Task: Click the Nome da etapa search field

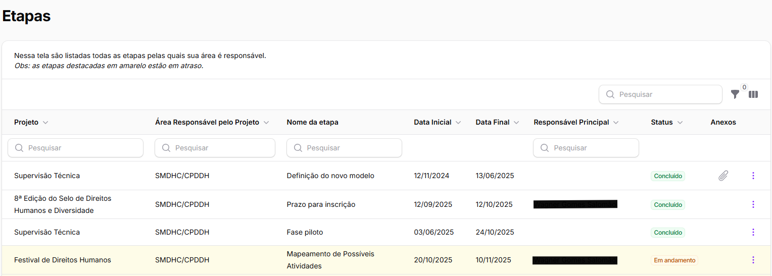Action: click(350, 148)
